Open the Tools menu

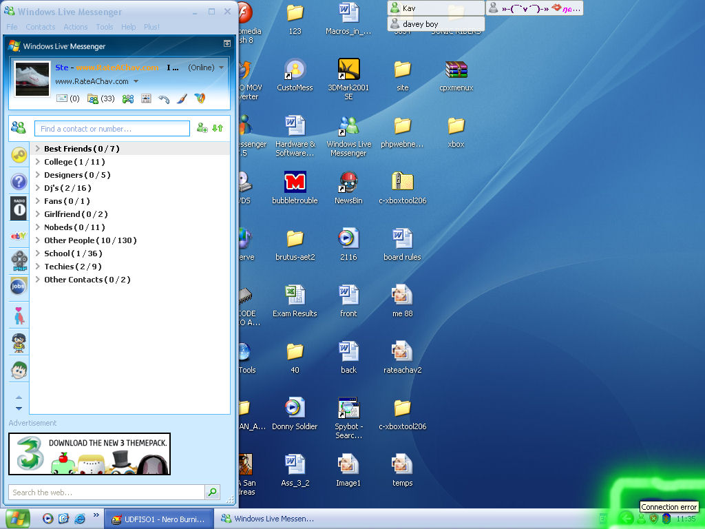(x=105, y=27)
